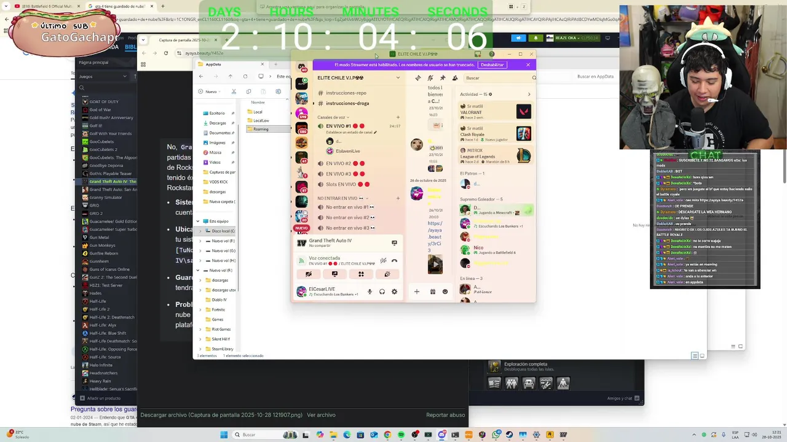Open Discord activities launcher button
This screenshot has width=787, height=442.
361,274
